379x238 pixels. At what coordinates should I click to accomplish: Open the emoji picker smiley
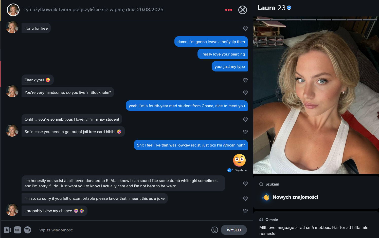point(215,230)
